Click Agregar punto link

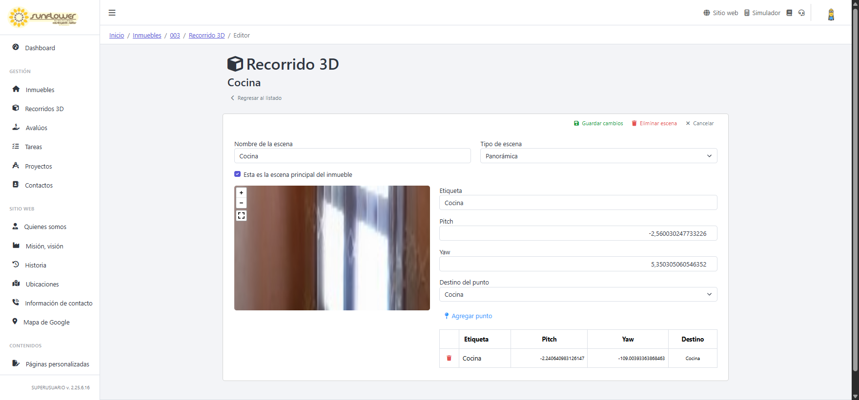(x=468, y=316)
